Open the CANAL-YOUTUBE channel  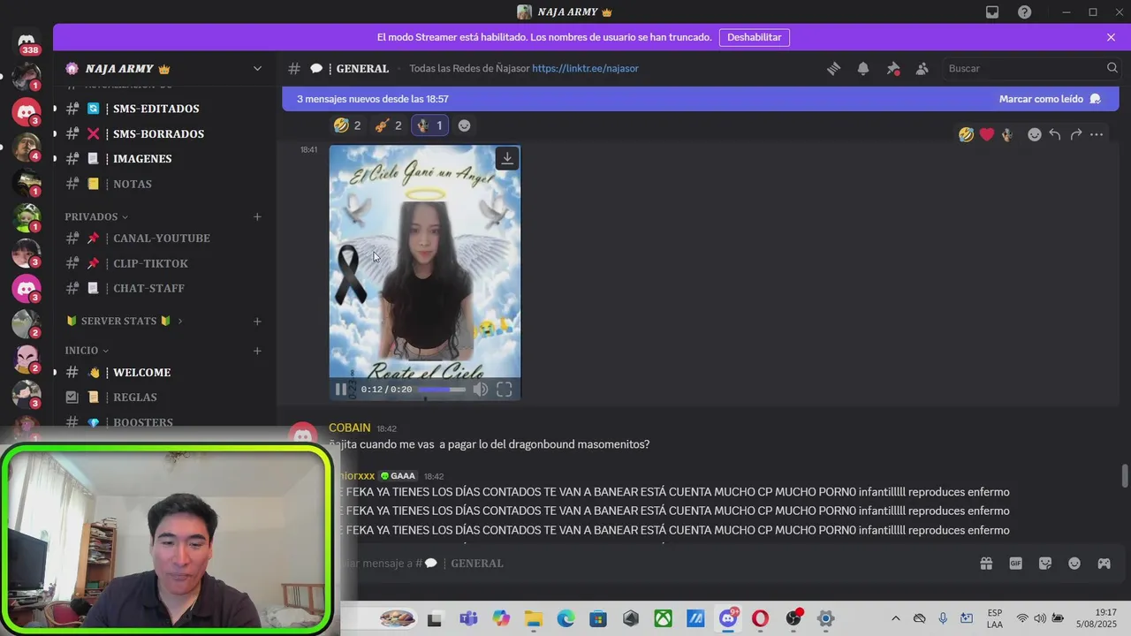coord(163,238)
